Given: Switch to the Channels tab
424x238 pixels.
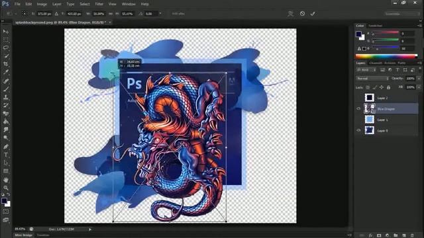Looking at the screenshot, I should pos(376,63).
